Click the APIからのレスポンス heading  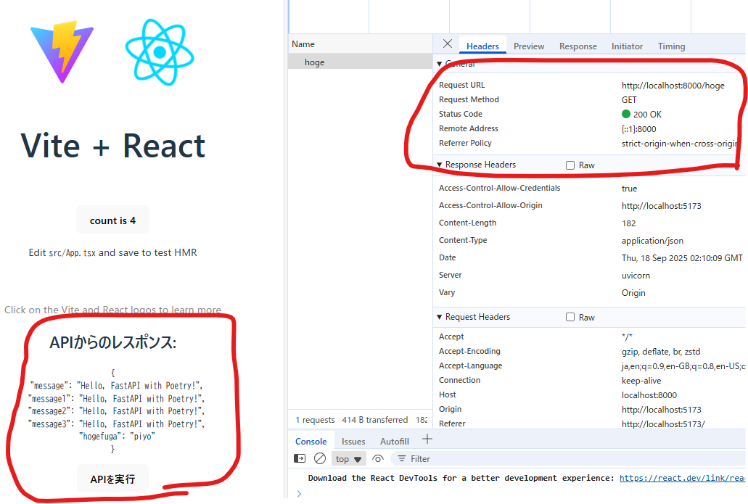tap(112, 342)
